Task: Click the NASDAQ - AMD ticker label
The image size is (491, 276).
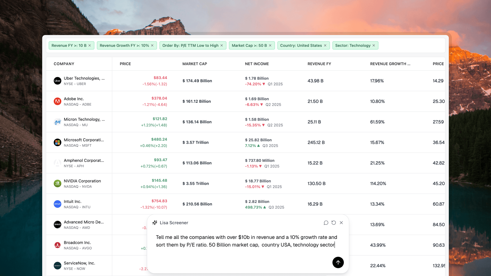Action: pos(77,228)
